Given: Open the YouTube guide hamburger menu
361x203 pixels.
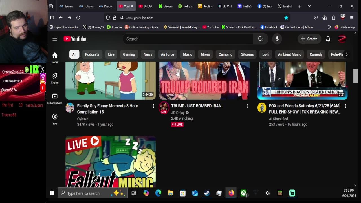Looking at the screenshot, I should 55,39.
